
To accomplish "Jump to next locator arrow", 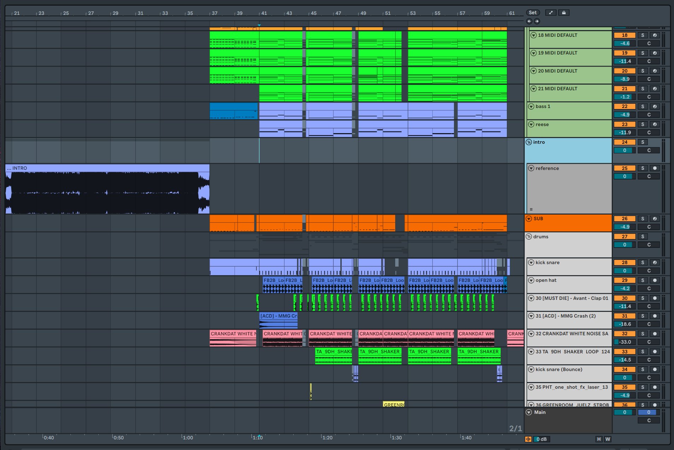I will coord(537,21).
